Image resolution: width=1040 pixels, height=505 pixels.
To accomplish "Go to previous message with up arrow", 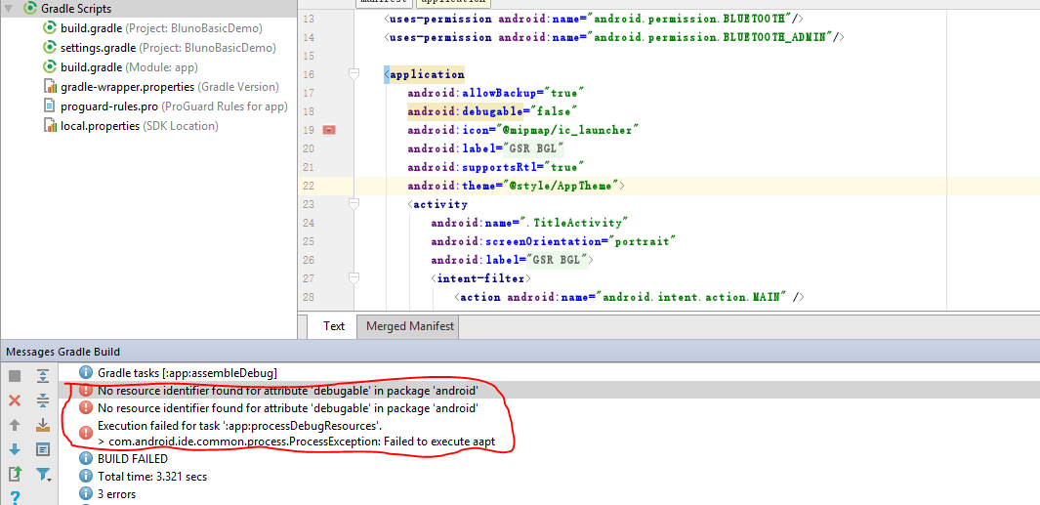I will (x=15, y=425).
